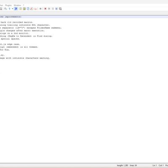The width and height of the screenshot is (168, 168).
Task: Click the line ending 'in Find dialog.'
Action: point(26,36)
